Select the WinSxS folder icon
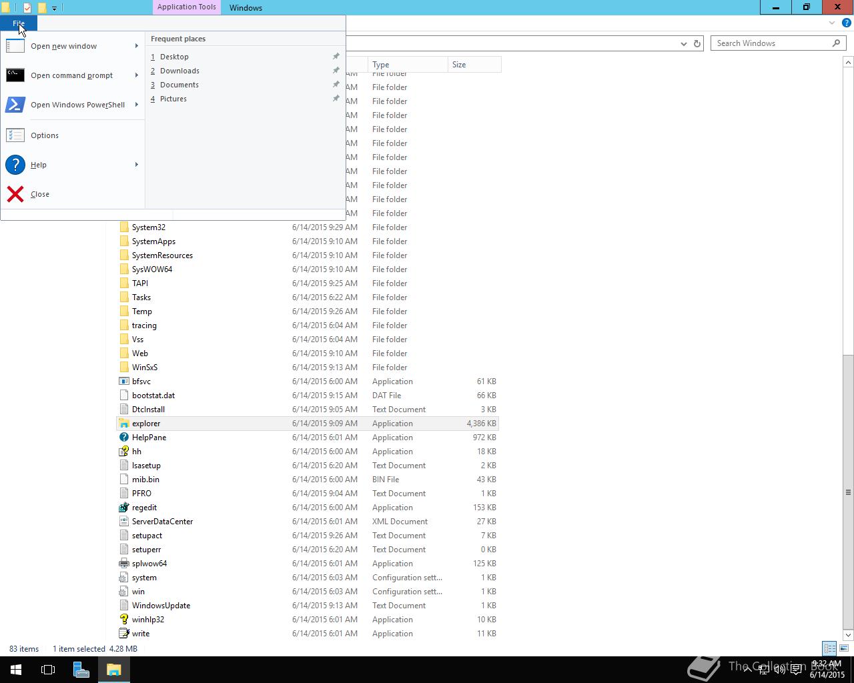This screenshot has width=854, height=683. (124, 368)
